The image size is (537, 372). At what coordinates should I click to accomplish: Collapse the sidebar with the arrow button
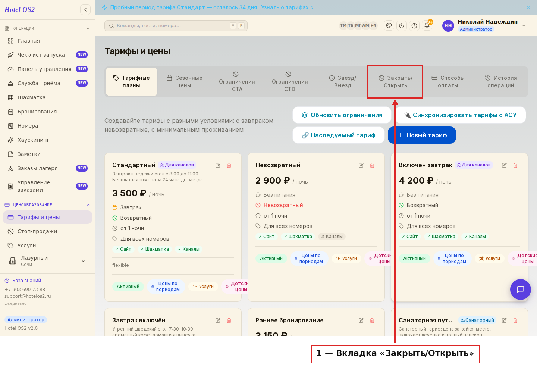tap(85, 10)
